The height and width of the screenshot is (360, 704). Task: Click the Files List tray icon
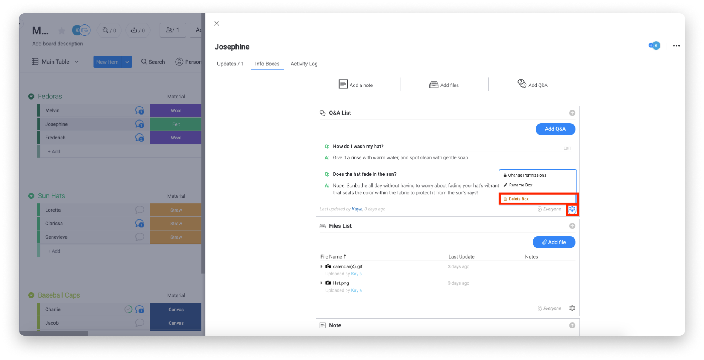pos(322,226)
